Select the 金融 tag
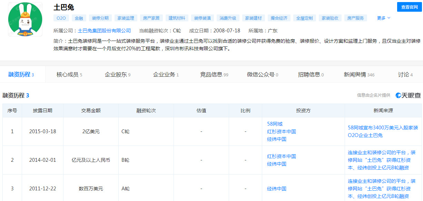Viewport: 423px width, 201px height. [x=79, y=18]
